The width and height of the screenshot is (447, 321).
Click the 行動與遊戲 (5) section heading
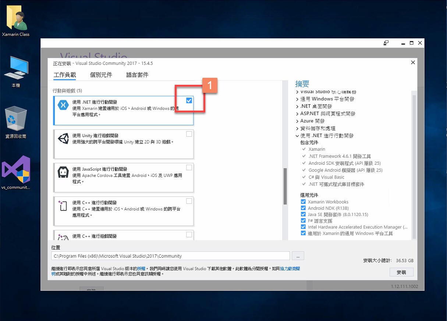67,91
